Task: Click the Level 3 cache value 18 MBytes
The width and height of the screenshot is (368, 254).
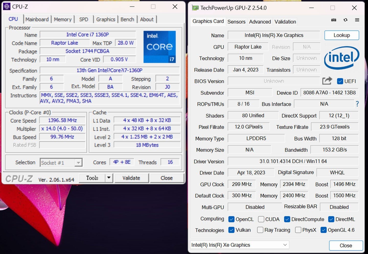Action: pyautogui.click(x=147, y=145)
